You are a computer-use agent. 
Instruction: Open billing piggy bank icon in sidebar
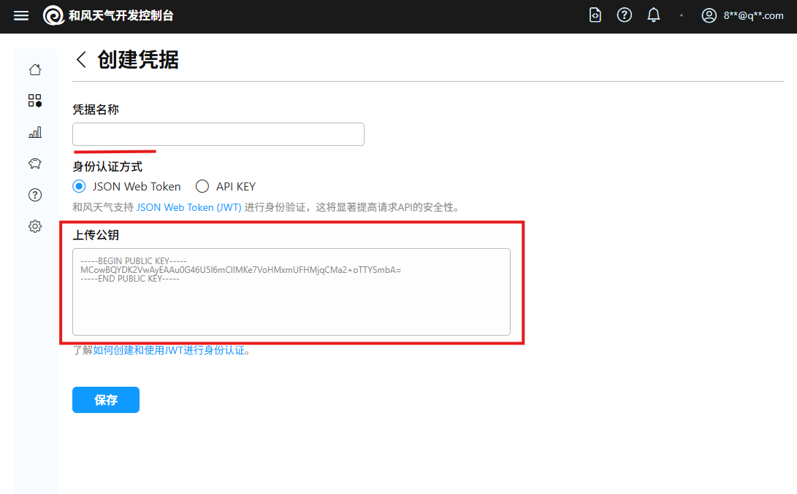35,163
